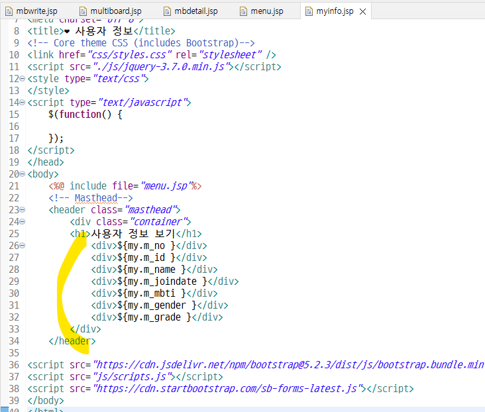Click the ${my.m_id } expression

(x=146, y=258)
